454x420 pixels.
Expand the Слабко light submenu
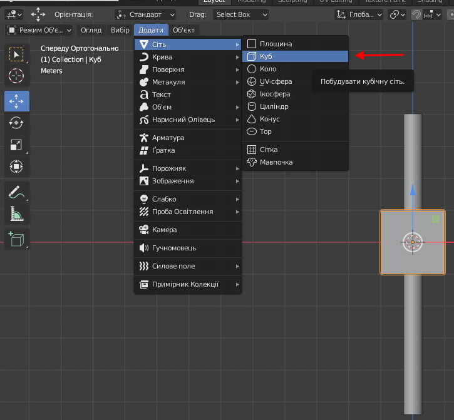pos(188,199)
